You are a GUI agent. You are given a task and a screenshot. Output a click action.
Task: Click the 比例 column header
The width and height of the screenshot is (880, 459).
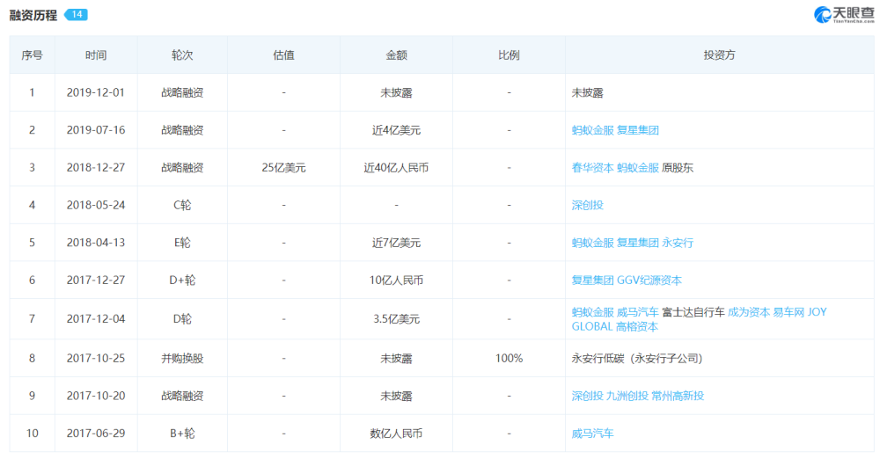(x=509, y=55)
